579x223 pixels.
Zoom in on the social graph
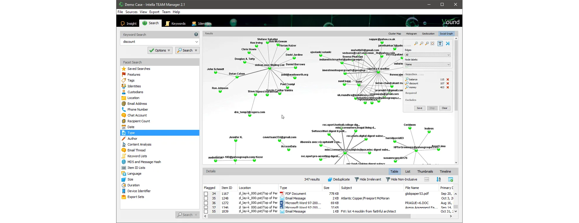pos(416,43)
